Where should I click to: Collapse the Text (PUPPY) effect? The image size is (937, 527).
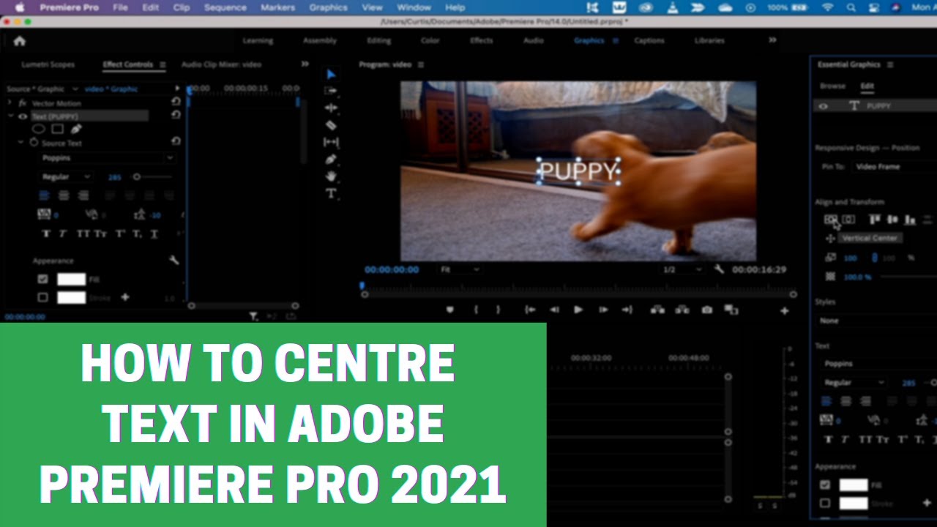[x=11, y=116]
